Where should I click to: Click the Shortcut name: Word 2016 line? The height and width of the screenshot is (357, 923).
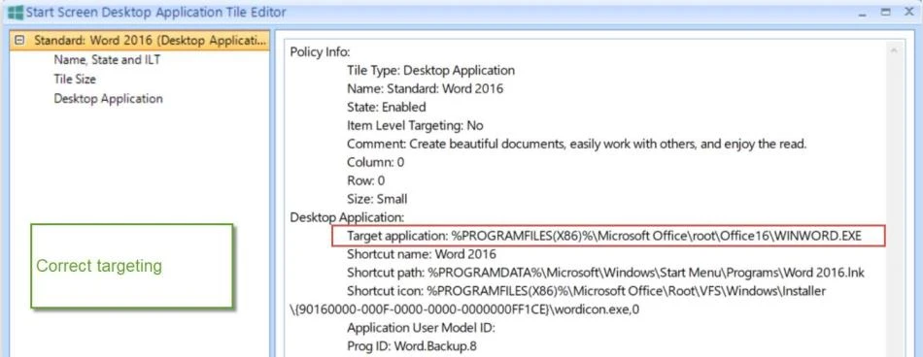[422, 254]
